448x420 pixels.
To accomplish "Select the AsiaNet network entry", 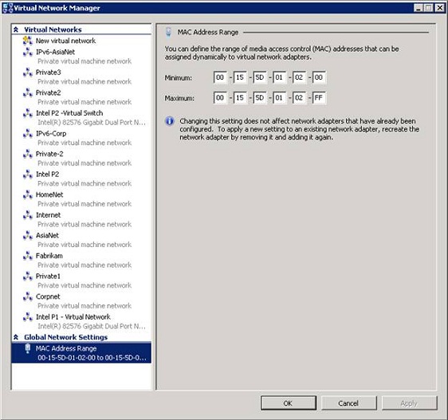I will click(x=81, y=240).
